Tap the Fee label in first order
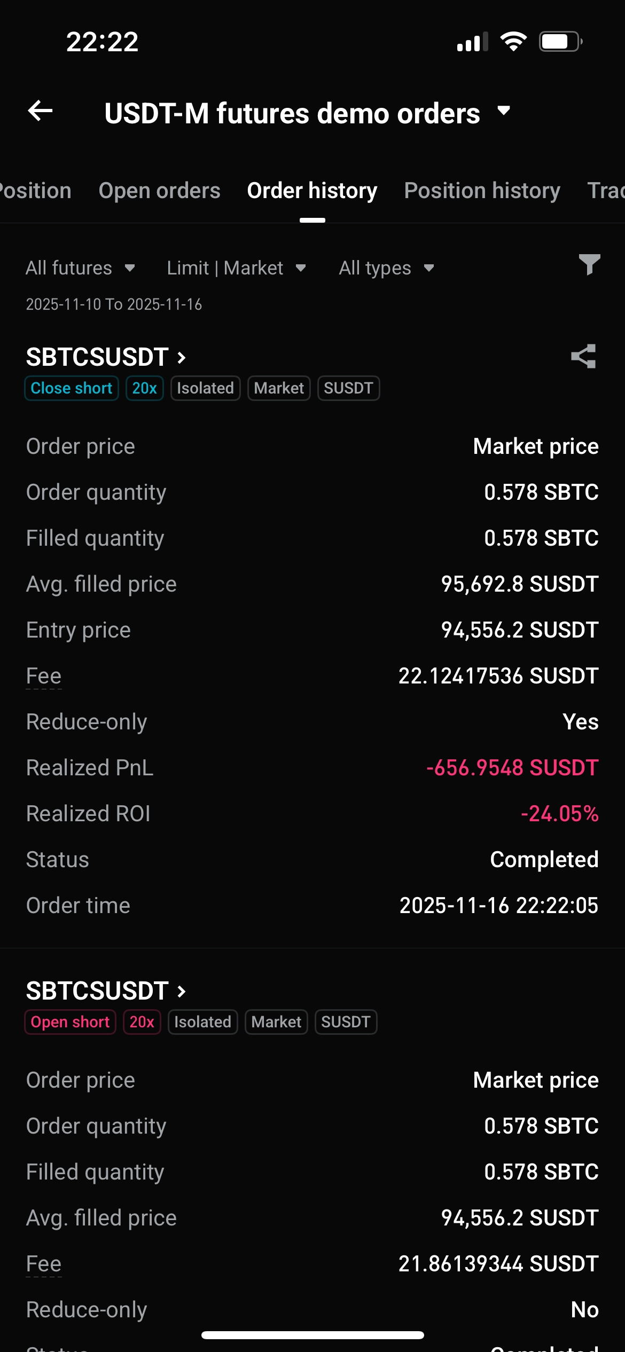 click(44, 676)
